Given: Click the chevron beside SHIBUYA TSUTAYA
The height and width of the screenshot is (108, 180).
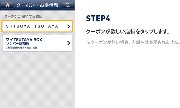Looking at the screenshot, I should point(69,26).
